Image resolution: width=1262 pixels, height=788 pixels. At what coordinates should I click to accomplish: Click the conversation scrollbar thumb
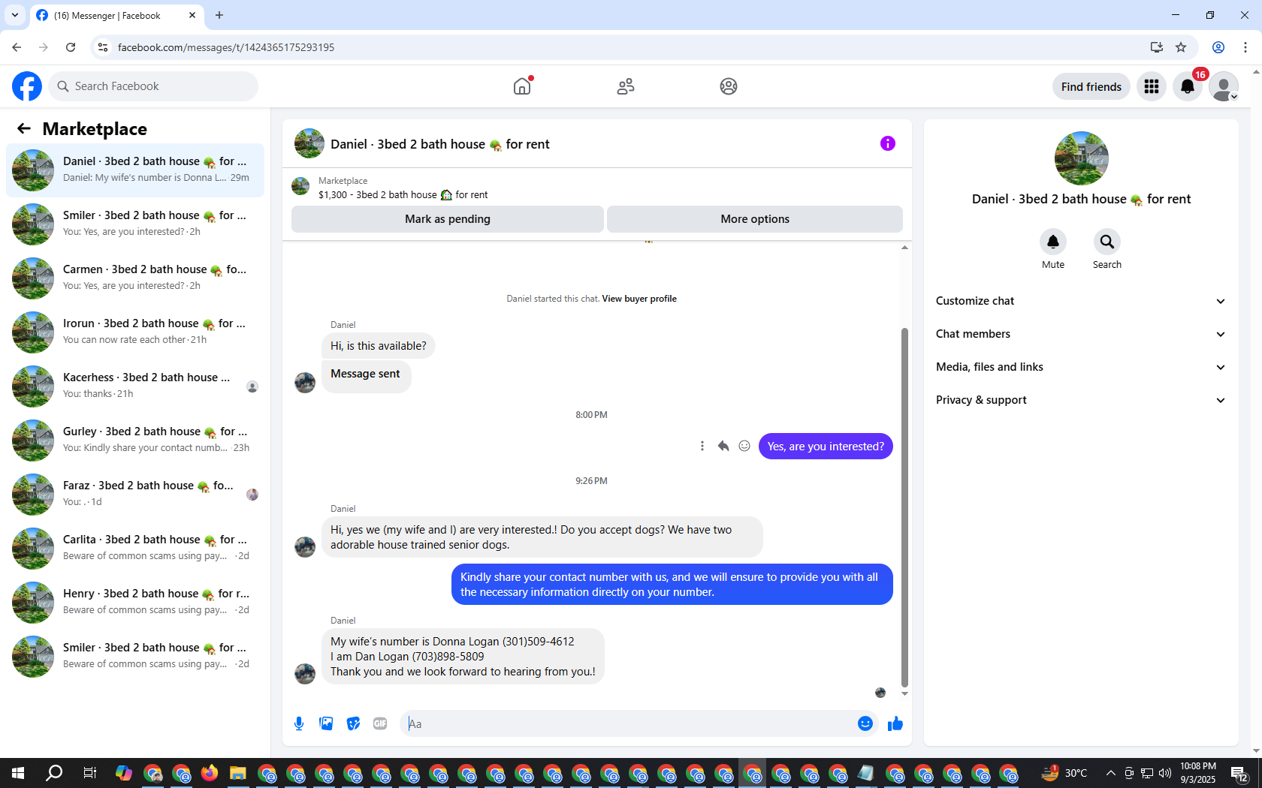(904, 507)
